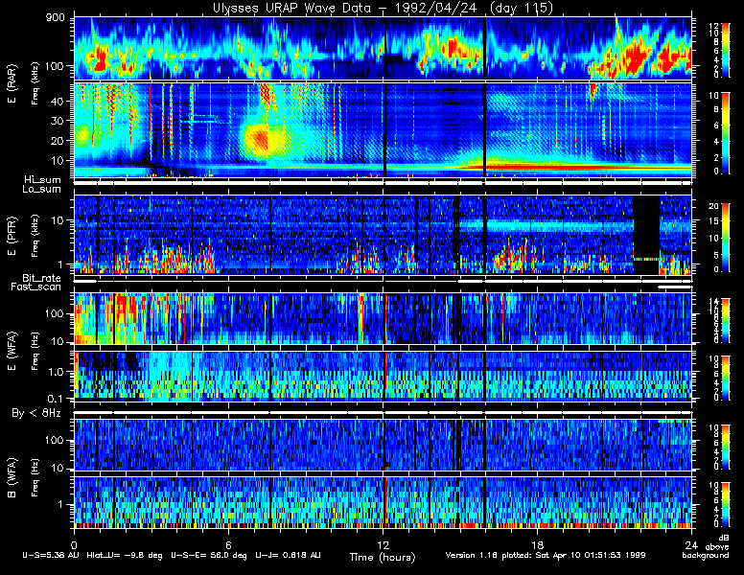
Task: Click the 'E (RAR)' axis label
Action: coord(12,84)
